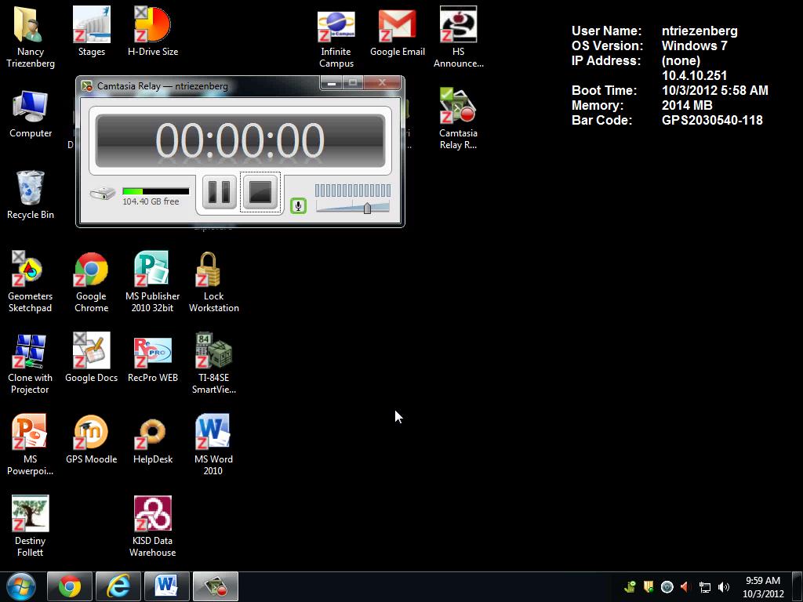Open the network connection tray icon
The height and width of the screenshot is (602, 803).
pyautogui.click(x=705, y=587)
